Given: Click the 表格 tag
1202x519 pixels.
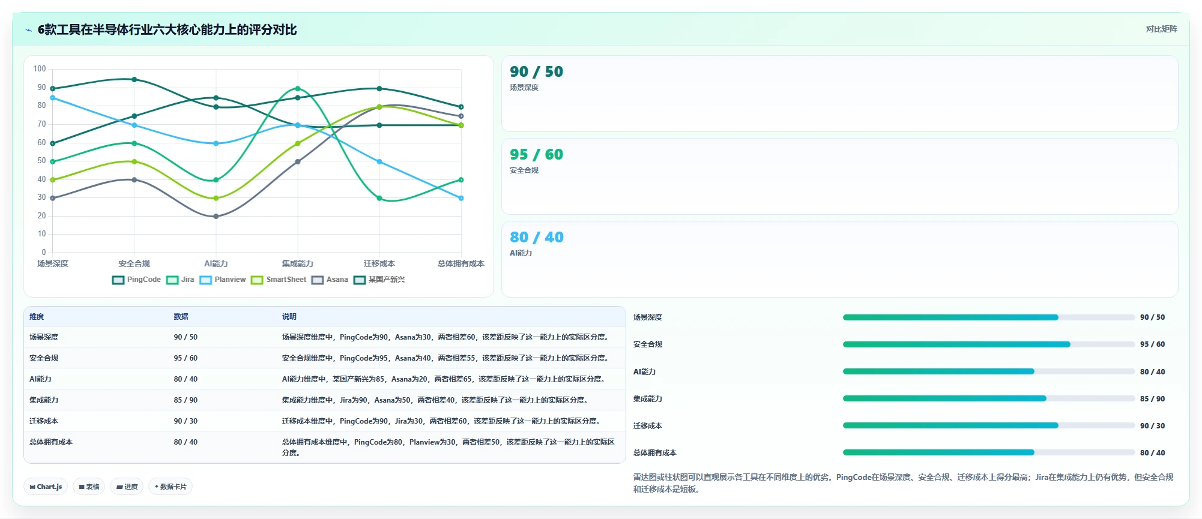Looking at the screenshot, I should tap(89, 487).
